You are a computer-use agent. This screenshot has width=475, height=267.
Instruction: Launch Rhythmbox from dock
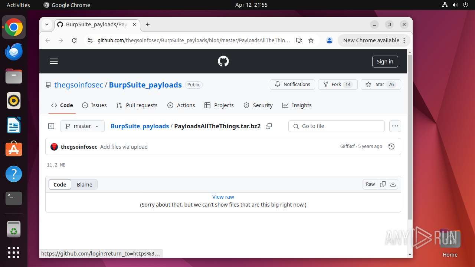[14, 100]
